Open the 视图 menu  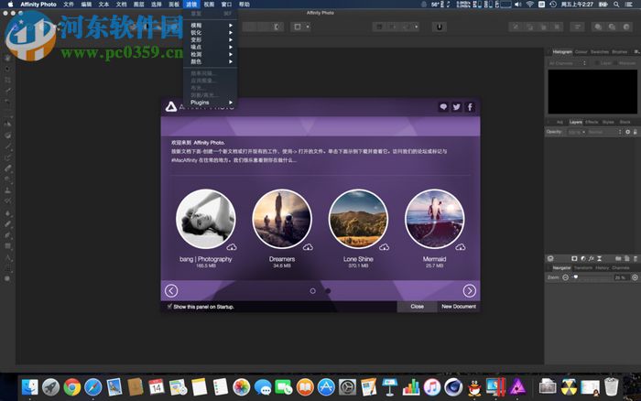click(209, 4)
